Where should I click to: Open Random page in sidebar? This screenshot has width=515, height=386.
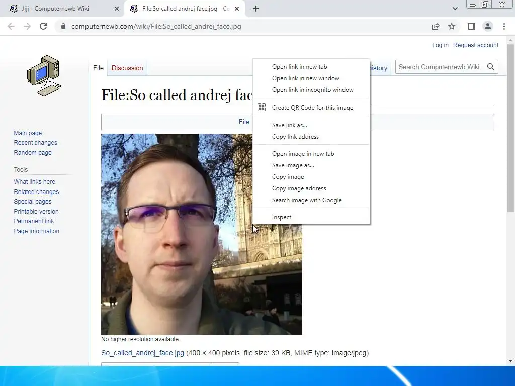pyautogui.click(x=33, y=152)
